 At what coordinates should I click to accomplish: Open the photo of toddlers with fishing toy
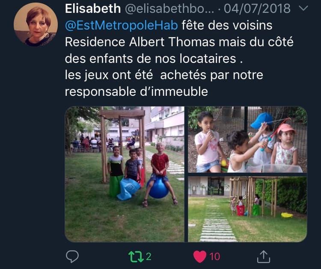tap(247, 139)
